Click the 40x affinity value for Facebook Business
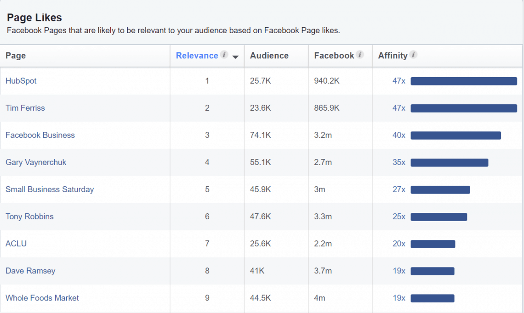This screenshot has width=524, height=313. coord(399,135)
